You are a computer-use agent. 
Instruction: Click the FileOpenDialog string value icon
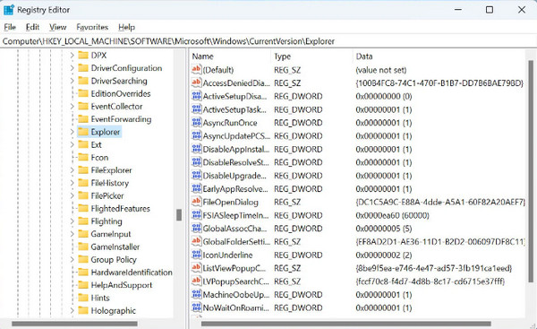coord(196,202)
